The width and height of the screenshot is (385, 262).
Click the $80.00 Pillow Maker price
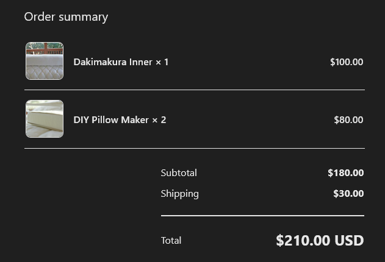tap(348, 120)
